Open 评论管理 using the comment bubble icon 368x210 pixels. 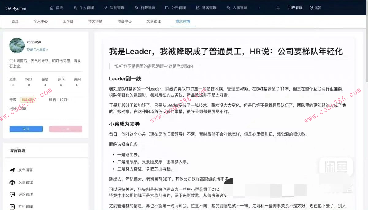13,194
